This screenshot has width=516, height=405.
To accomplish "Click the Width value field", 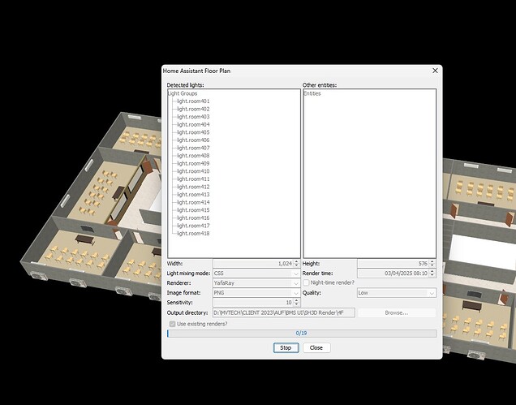I will click(253, 264).
